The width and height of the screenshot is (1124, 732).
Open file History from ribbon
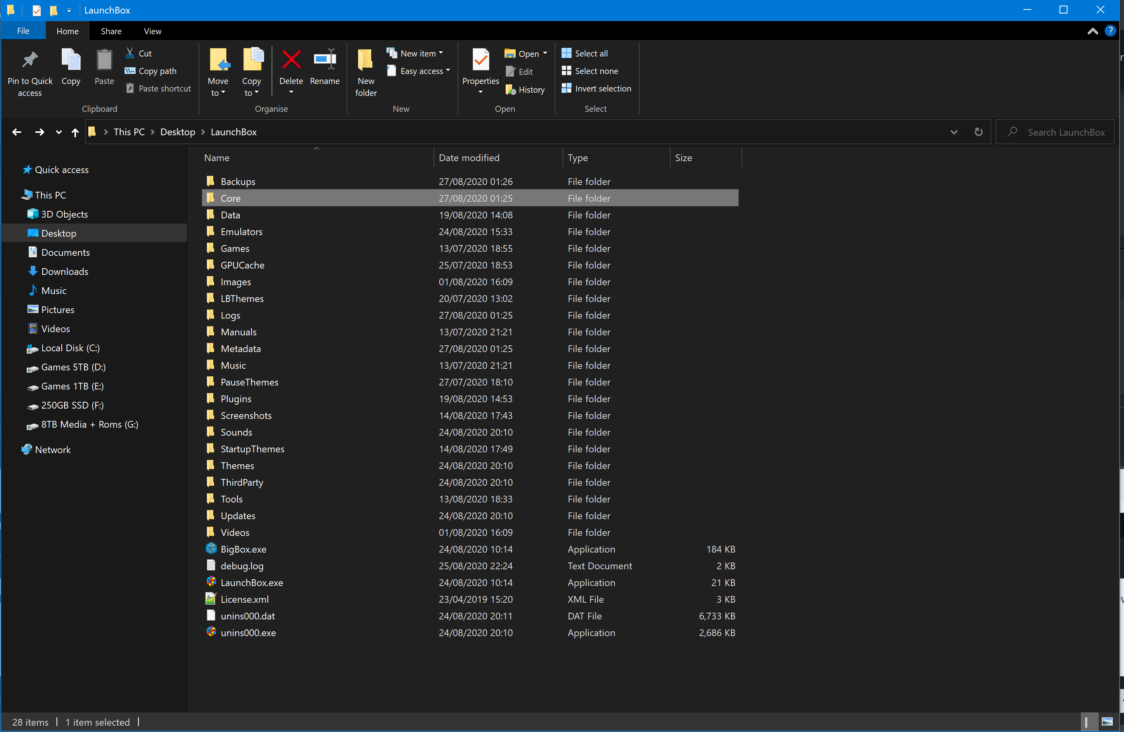(525, 89)
